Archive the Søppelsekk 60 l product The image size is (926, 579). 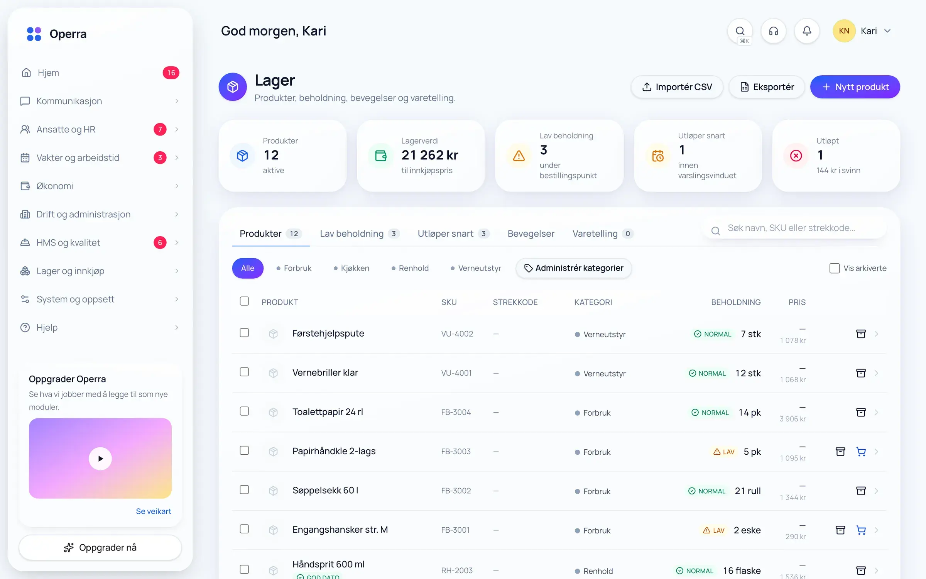click(861, 491)
